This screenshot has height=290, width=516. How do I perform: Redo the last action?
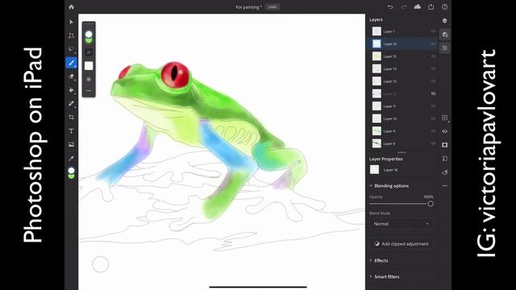click(404, 7)
